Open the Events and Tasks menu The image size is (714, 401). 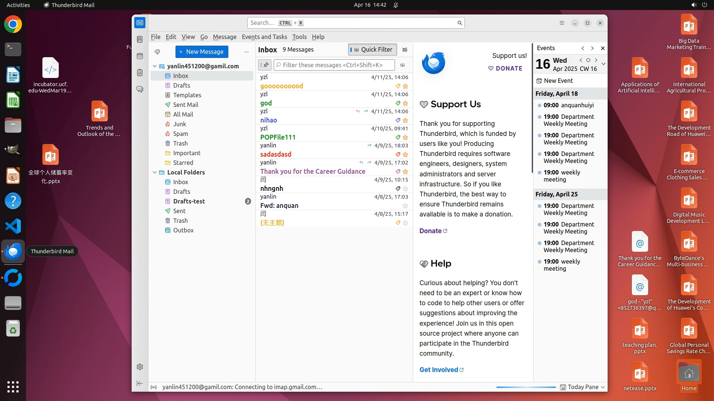[264, 37]
